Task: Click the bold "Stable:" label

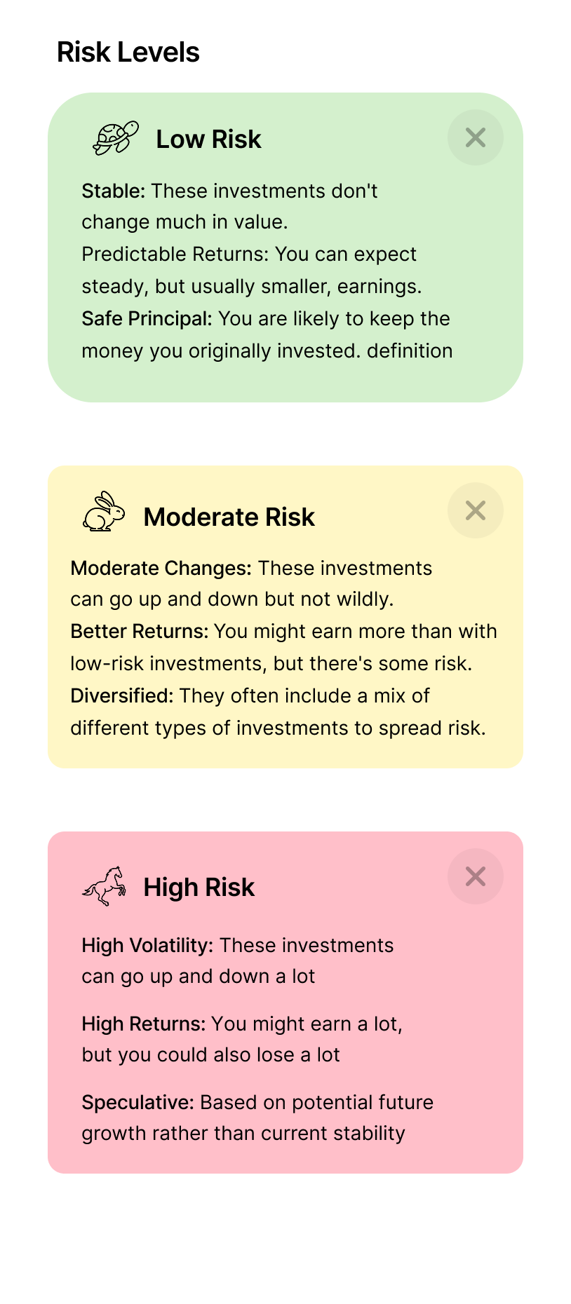Action: pyautogui.click(x=113, y=191)
